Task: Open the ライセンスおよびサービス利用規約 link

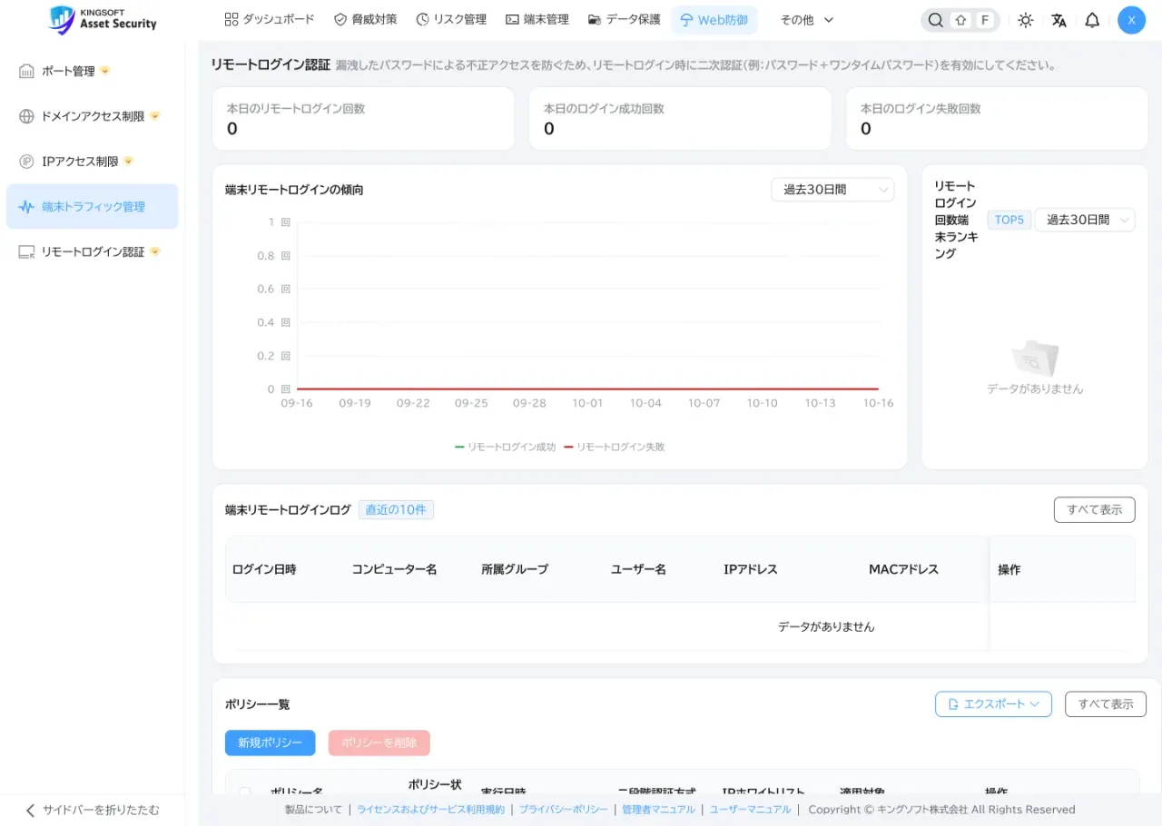Action: [431, 810]
